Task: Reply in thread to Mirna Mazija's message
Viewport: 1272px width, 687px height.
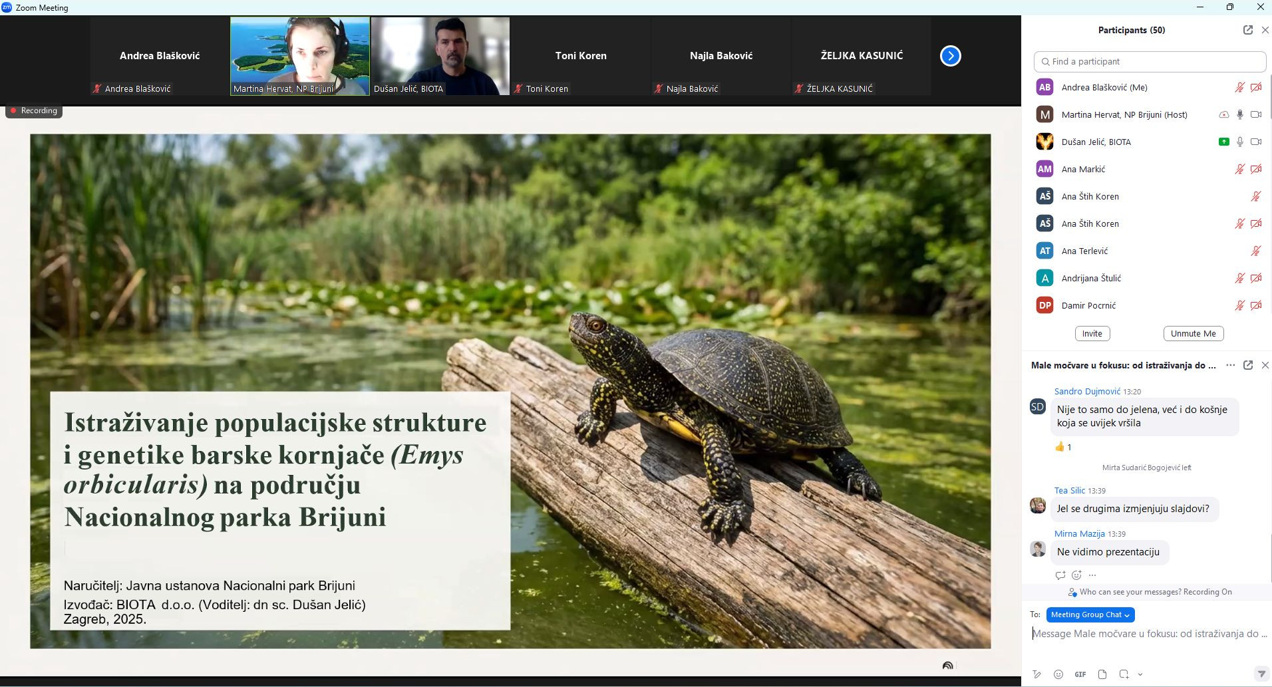Action: coord(1060,575)
